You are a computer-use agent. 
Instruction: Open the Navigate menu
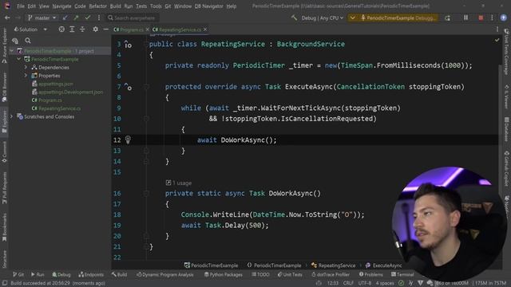pos(61,6)
